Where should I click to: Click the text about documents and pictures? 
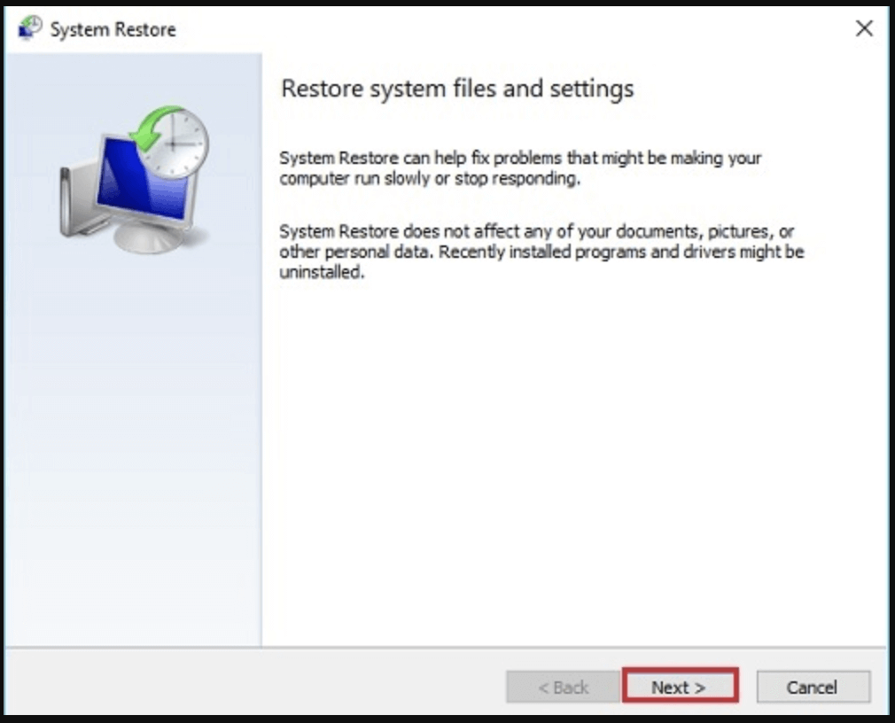click(x=532, y=241)
